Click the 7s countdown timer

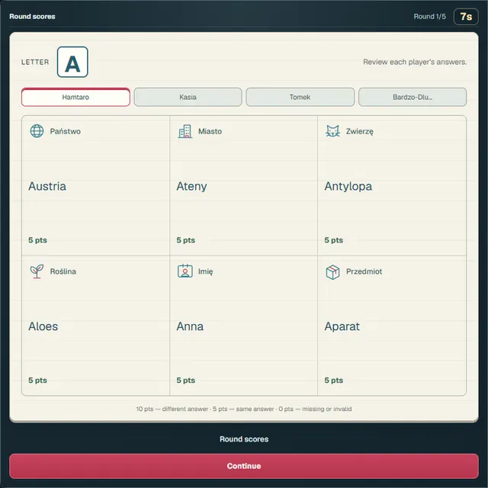pyautogui.click(x=466, y=17)
